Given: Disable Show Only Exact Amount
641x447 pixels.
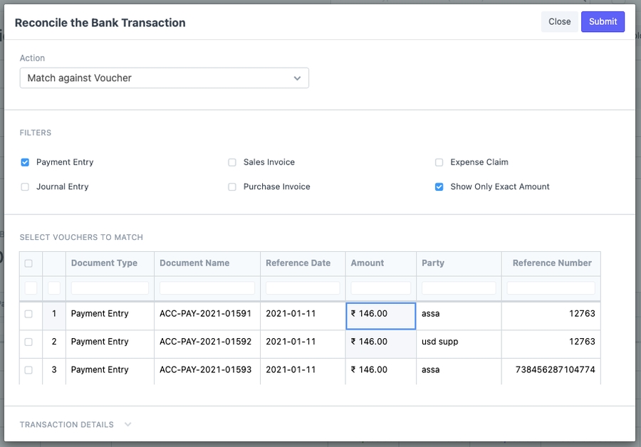Looking at the screenshot, I should pos(439,186).
